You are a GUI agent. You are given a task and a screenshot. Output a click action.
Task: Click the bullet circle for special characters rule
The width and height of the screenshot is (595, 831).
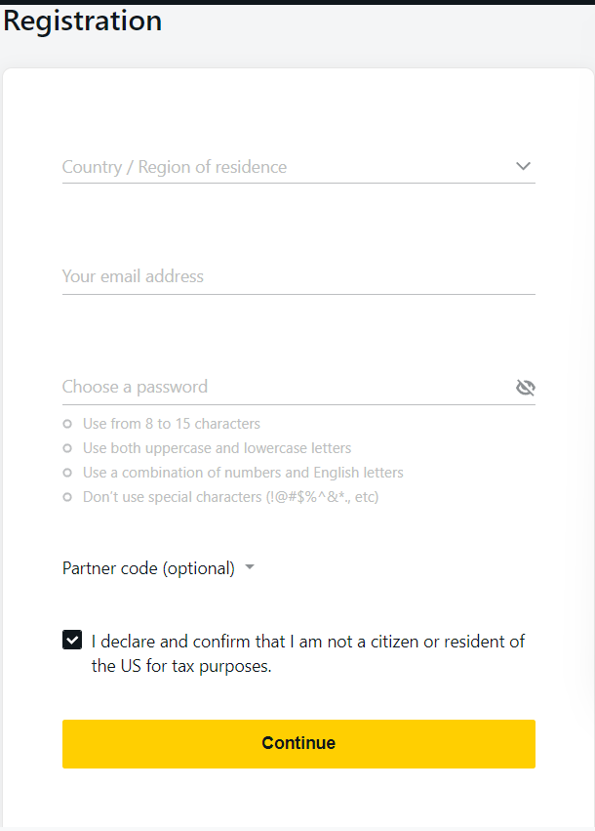click(x=67, y=497)
